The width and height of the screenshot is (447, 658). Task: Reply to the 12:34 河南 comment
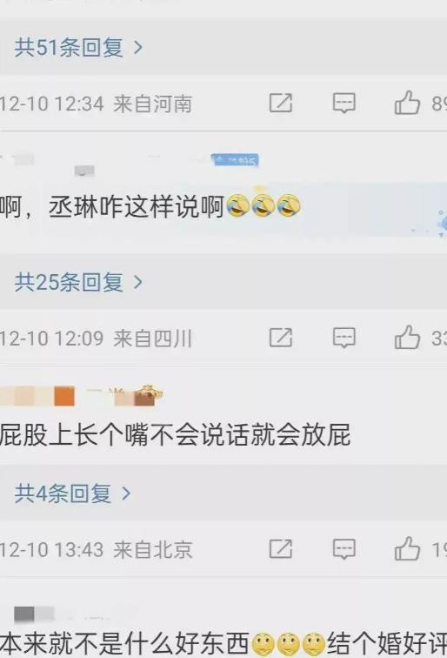(344, 104)
